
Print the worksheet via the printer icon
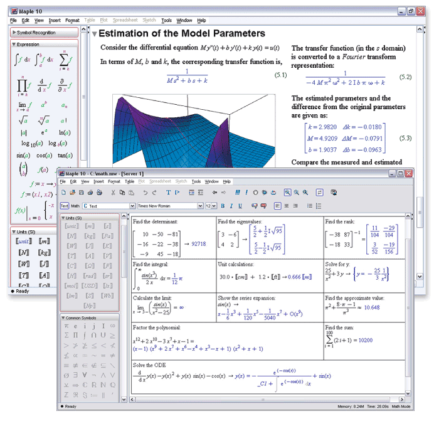(x=90, y=193)
